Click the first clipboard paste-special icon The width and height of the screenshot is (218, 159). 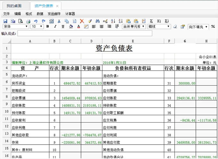(x=128, y=21)
